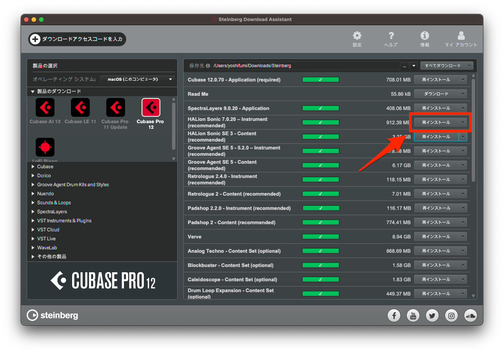Reinstall Groove Agent SE 5 Content
This screenshot has height=353, width=504.
click(x=436, y=165)
